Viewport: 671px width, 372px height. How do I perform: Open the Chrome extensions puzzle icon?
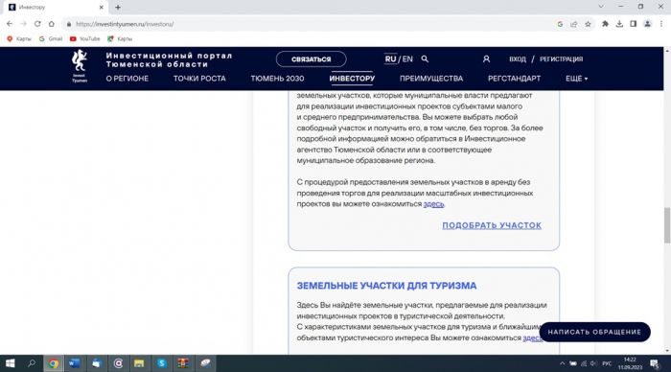[605, 24]
